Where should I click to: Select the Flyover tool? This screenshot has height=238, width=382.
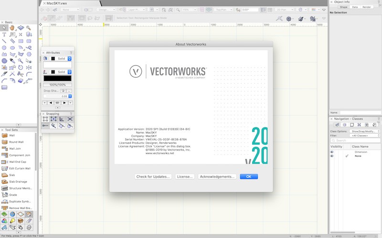21,28
